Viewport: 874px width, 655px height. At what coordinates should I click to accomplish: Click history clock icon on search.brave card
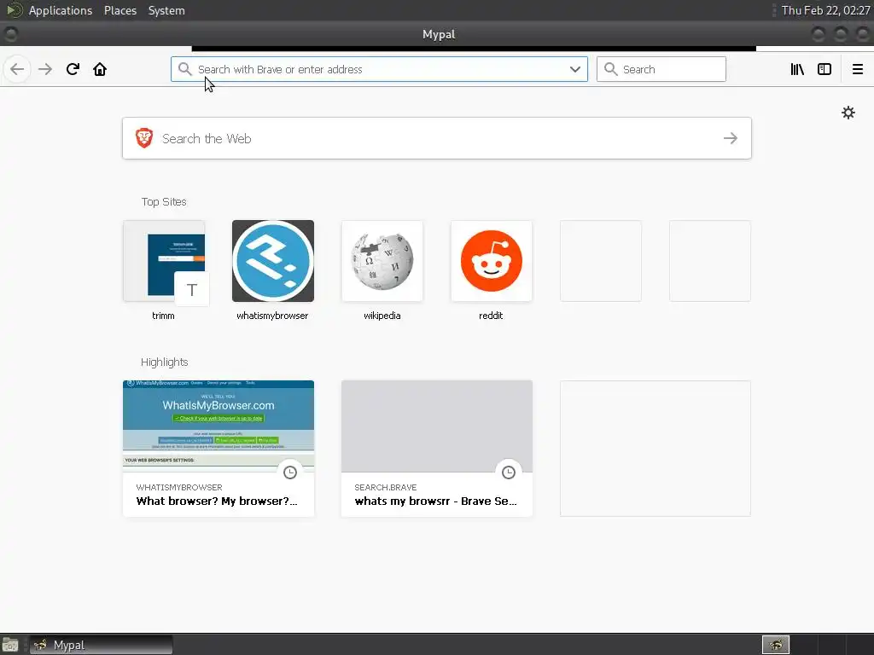coord(509,472)
